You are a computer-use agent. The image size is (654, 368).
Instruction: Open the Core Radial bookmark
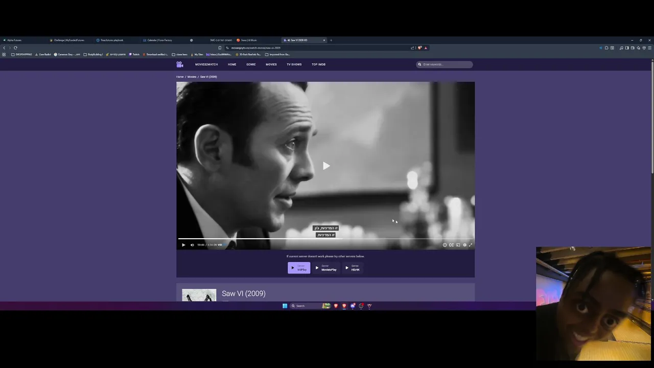(x=43, y=54)
